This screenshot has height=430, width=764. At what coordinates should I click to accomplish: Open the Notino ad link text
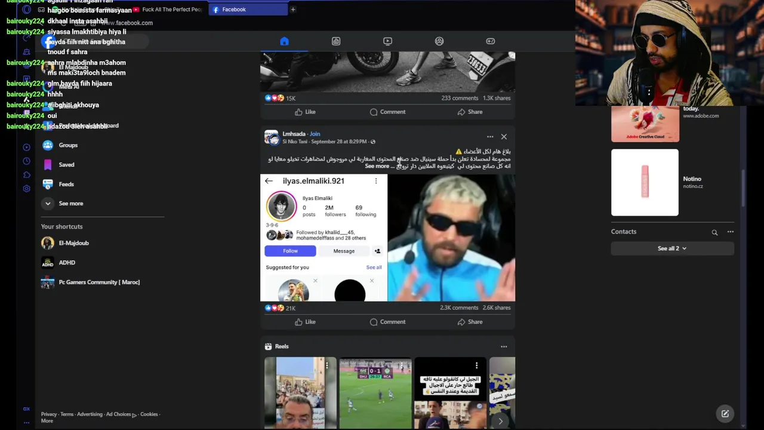[x=692, y=182]
